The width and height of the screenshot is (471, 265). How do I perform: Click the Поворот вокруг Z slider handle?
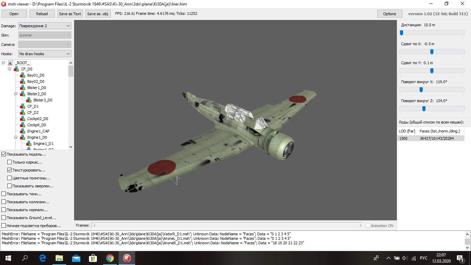[424, 109]
